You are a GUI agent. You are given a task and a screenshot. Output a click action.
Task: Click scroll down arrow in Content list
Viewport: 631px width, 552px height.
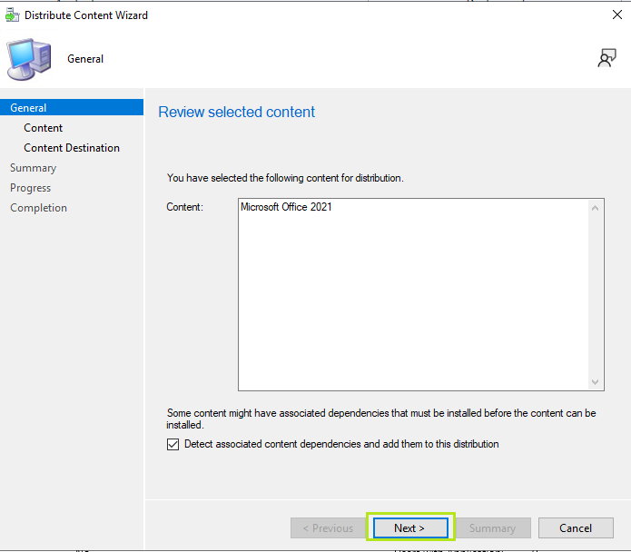click(596, 382)
